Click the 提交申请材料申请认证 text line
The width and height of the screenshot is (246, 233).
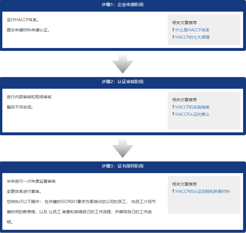28,30
